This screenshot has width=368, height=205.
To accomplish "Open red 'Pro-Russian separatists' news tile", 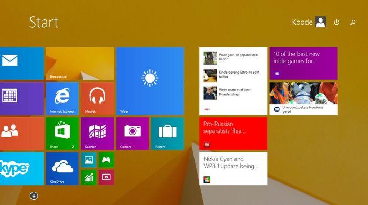I will [x=233, y=134].
